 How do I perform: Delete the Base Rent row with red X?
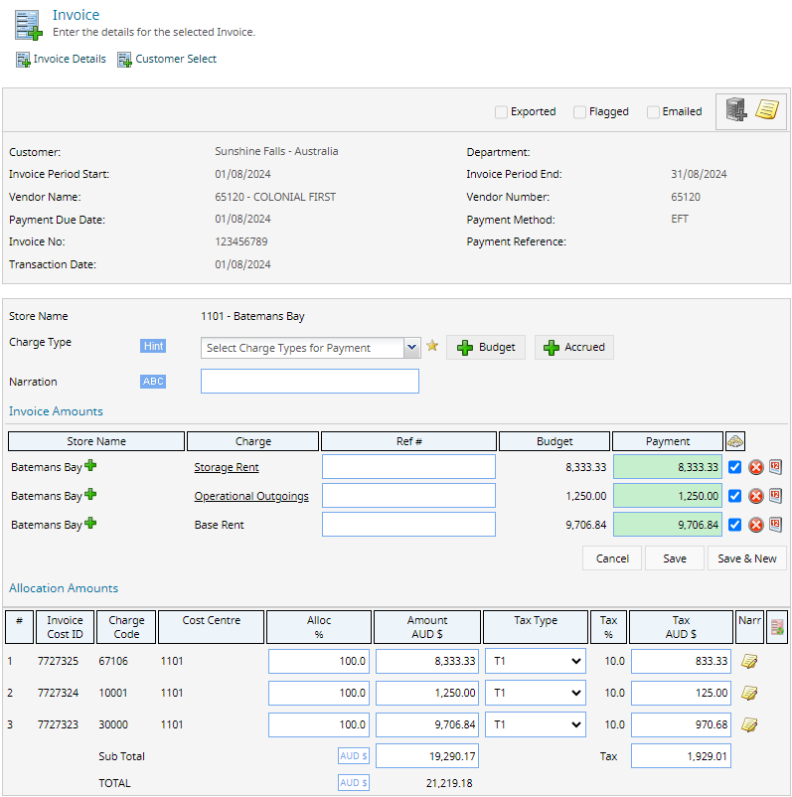[x=756, y=525]
